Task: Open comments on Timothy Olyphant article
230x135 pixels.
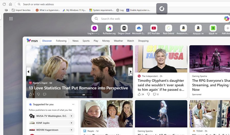Action: [154, 94]
